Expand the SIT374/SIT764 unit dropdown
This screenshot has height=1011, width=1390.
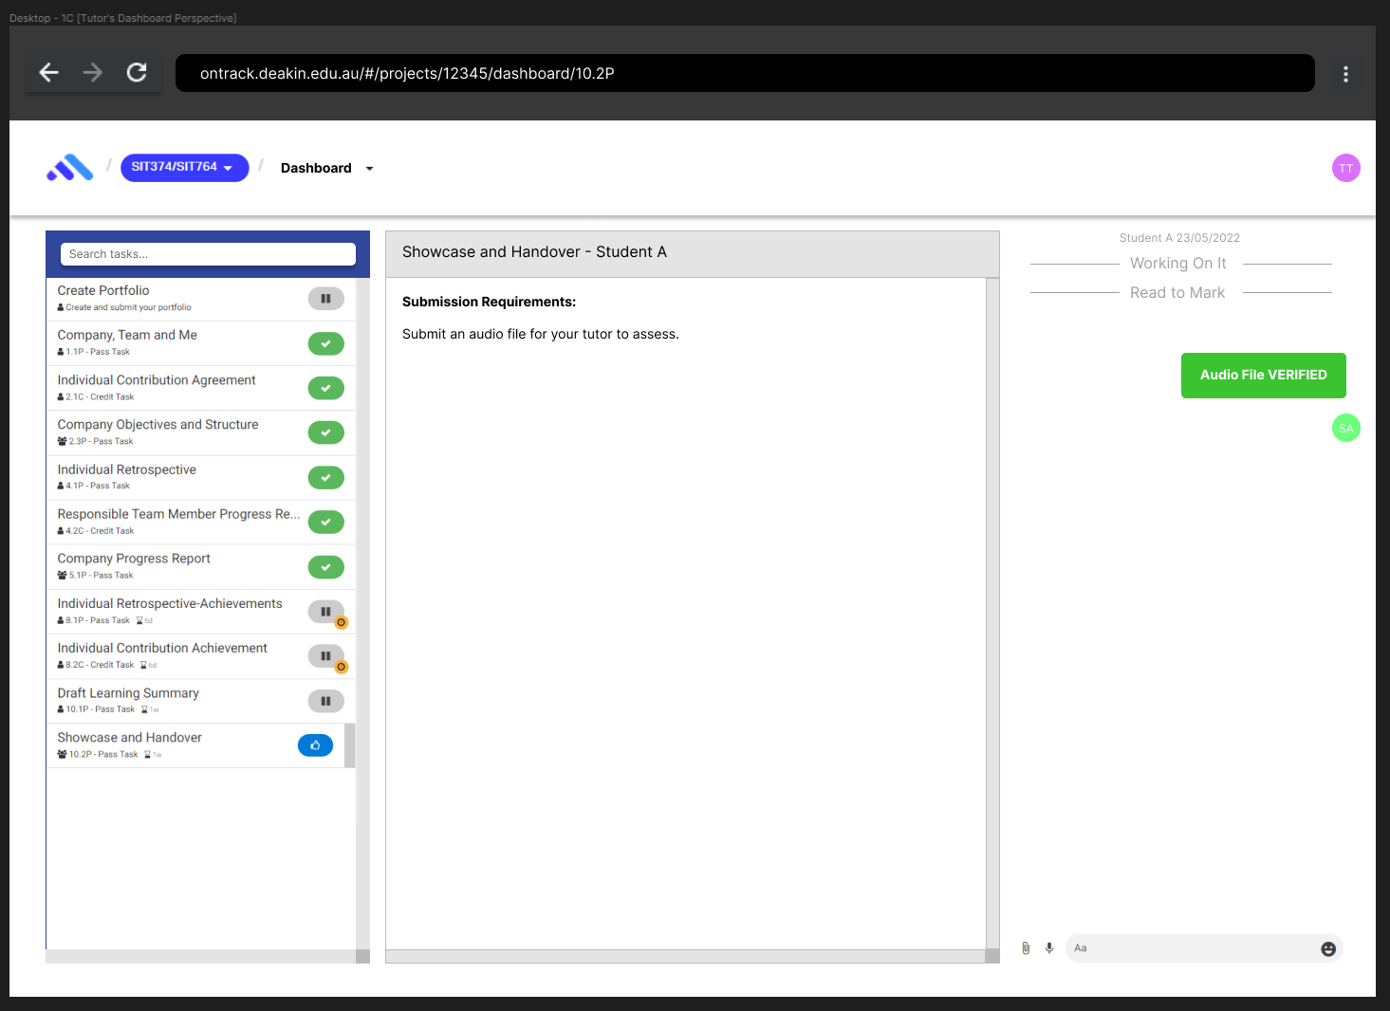click(x=184, y=168)
